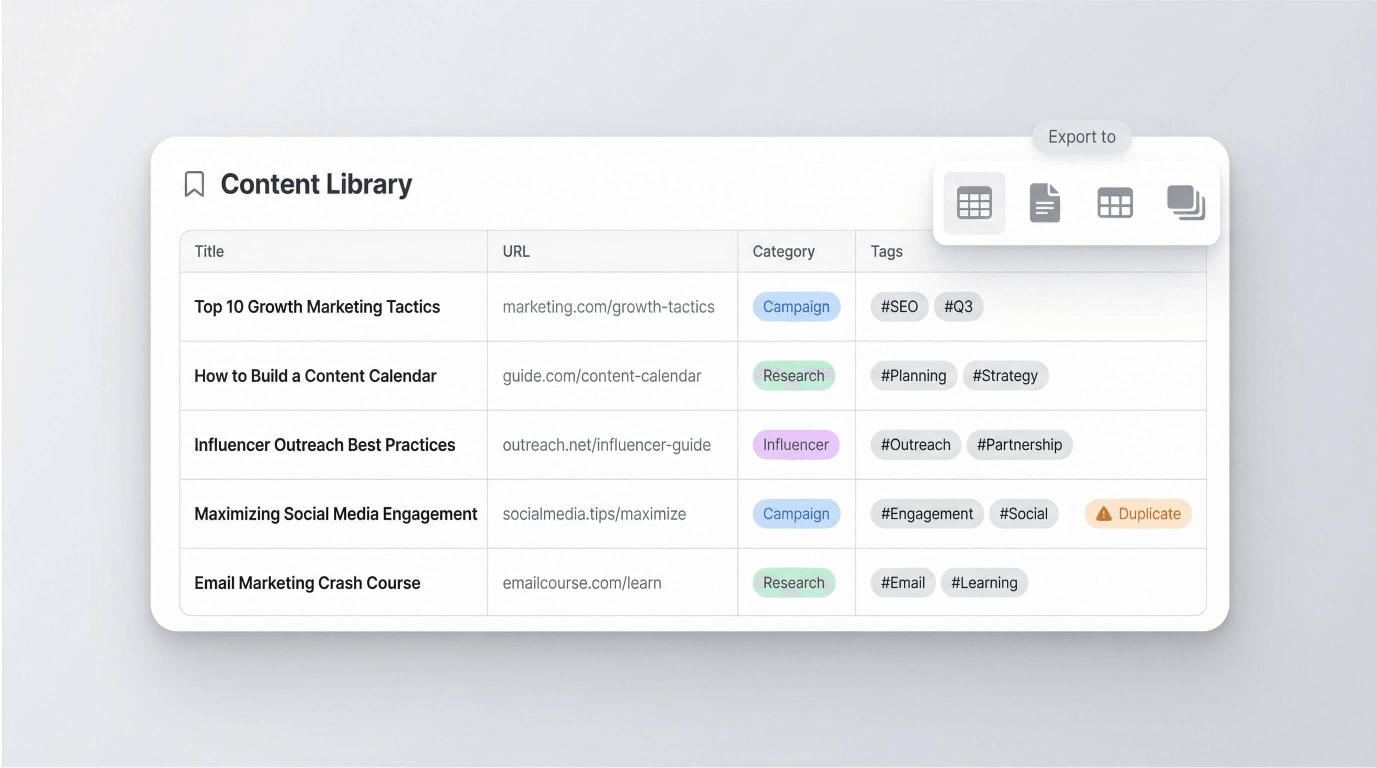Toggle the Research category on Email Marketing row
This screenshot has height=768, width=1377.
(x=793, y=583)
